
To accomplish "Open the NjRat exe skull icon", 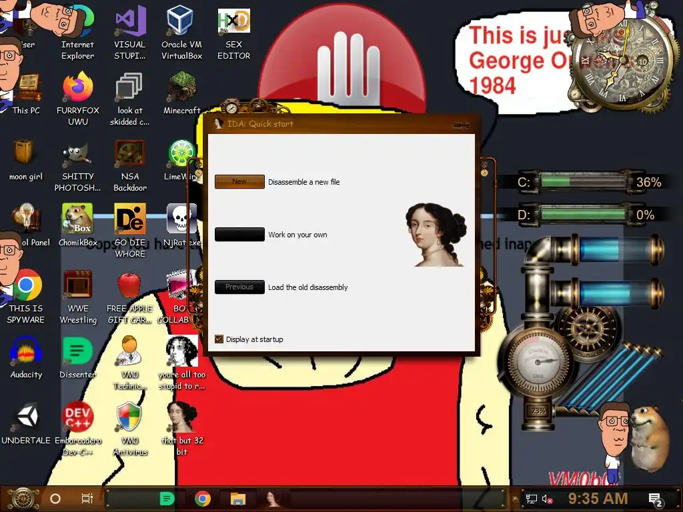I will point(181,225).
